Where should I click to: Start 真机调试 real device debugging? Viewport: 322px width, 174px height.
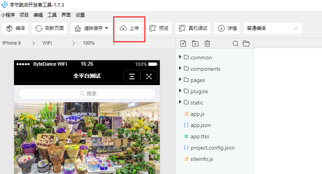193,28
